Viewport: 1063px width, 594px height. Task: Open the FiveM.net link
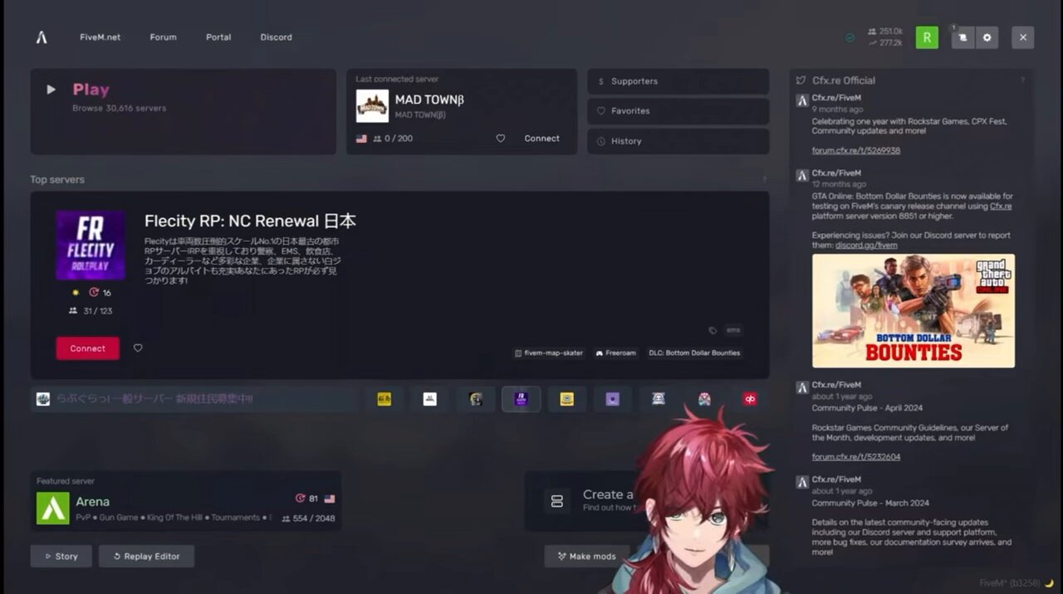coord(100,37)
